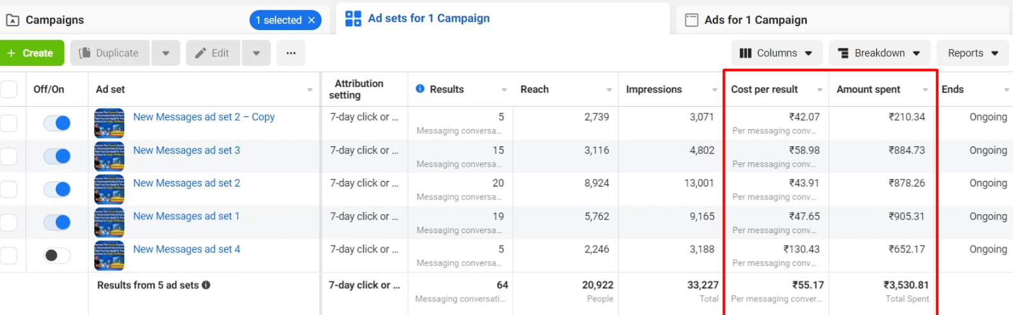Screen dimensions: 1013x315
Task: Select all ad sets with header checkbox
Action: pos(9,89)
